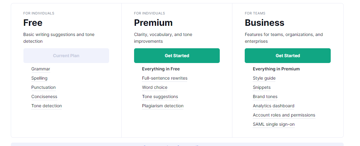Click the Grammar feature in Free plan
The image size is (360, 146).
coord(41,69)
